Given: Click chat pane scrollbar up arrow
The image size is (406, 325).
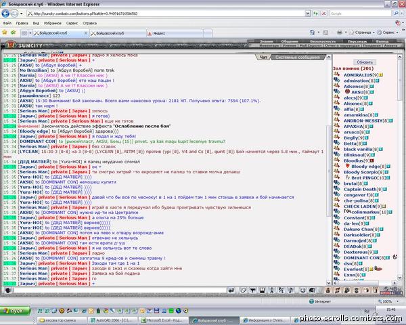Looking at the screenshot, I should point(329,57).
